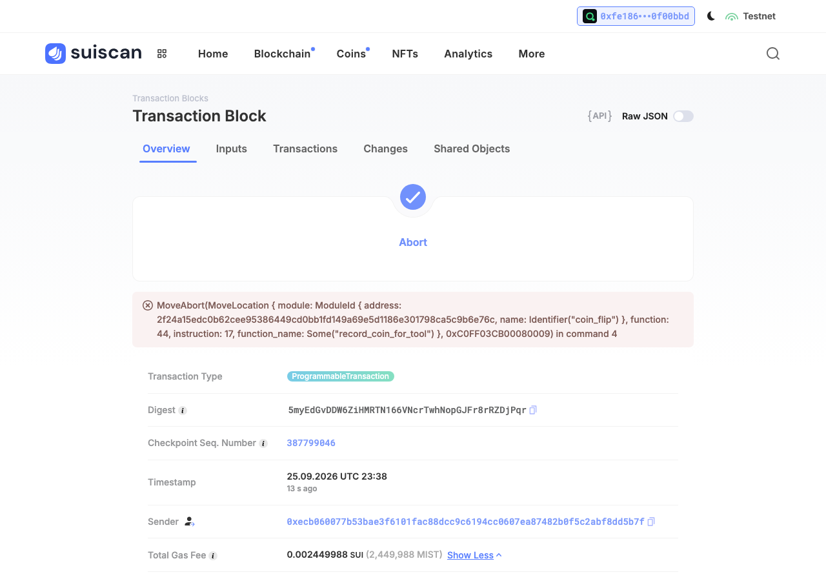Click info icon beside Total Gas Fee
This screenshot has width=826, height=581.
pyautogui.click(x=213, y=556)
